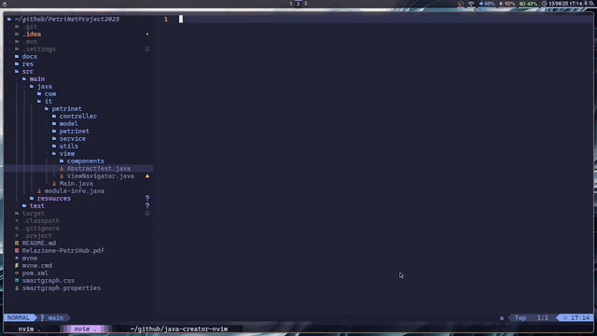
Task: Collapse the java folder node
Action: pos(45,87)
